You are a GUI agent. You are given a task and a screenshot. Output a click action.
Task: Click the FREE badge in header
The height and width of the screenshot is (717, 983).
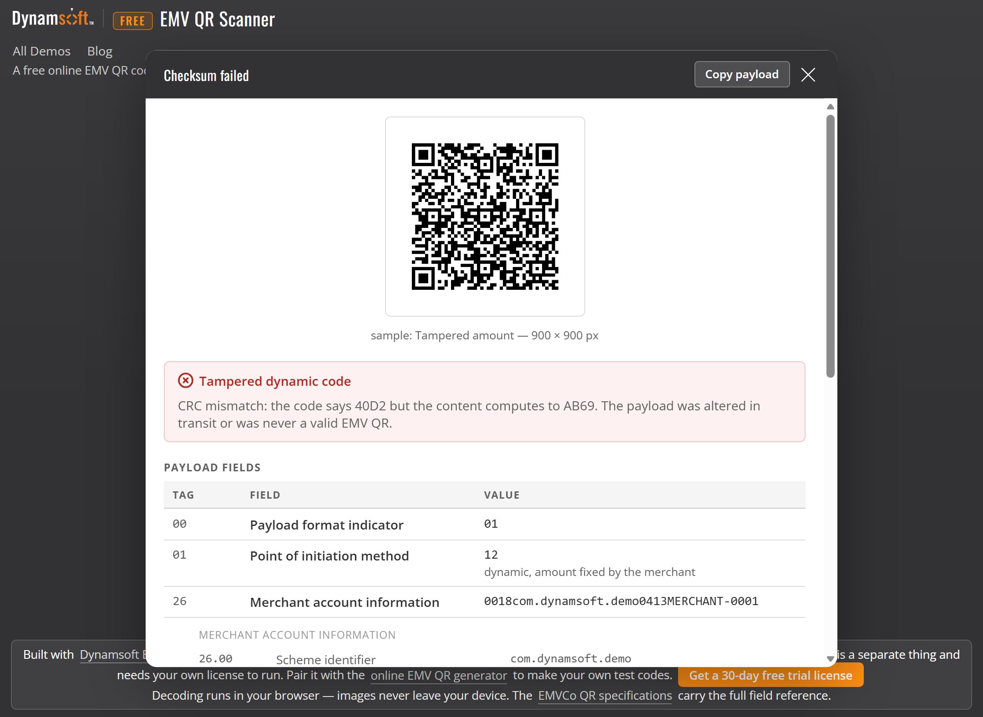(132, 20)
